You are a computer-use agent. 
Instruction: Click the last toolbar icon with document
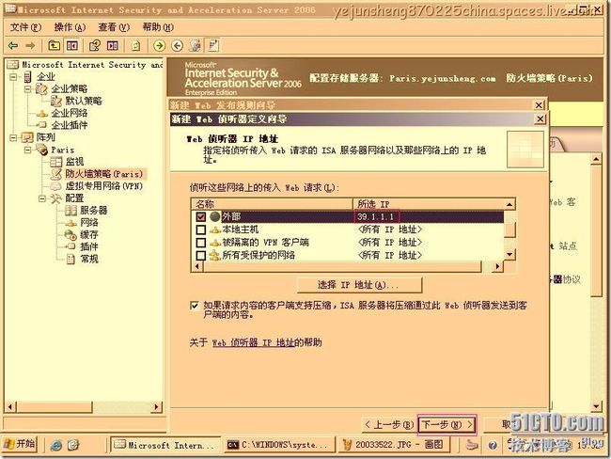[x=213, y=46]
